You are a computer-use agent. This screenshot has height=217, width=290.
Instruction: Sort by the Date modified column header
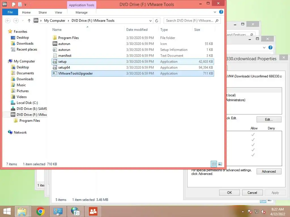click(x=137, y=29)
